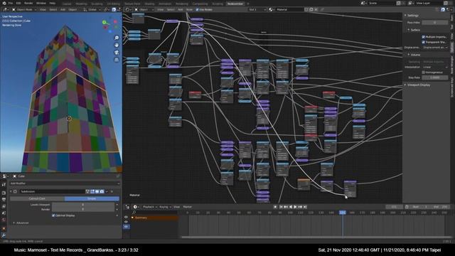The image size is (455, 256).
Task: Select Catmull-Clark subdivision type
Action: pos(37,199)
